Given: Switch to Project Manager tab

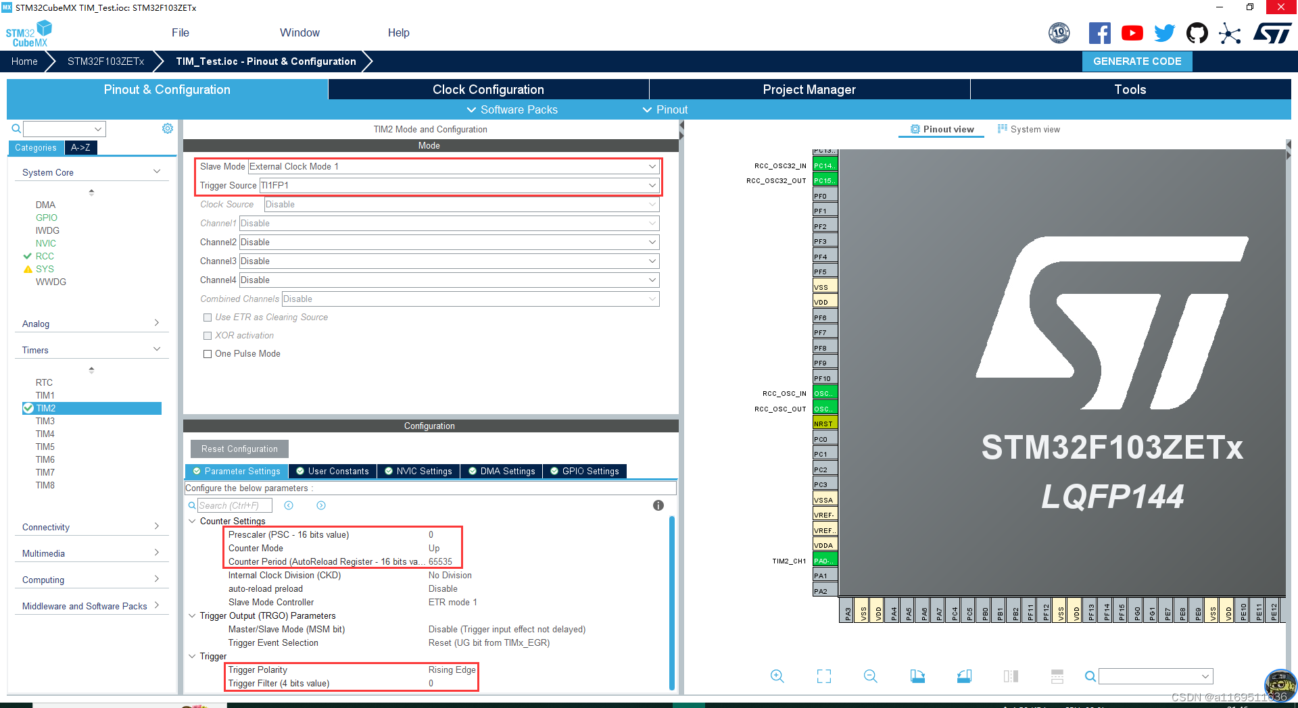Looking at the screenshot, I should tap(809, 89).
